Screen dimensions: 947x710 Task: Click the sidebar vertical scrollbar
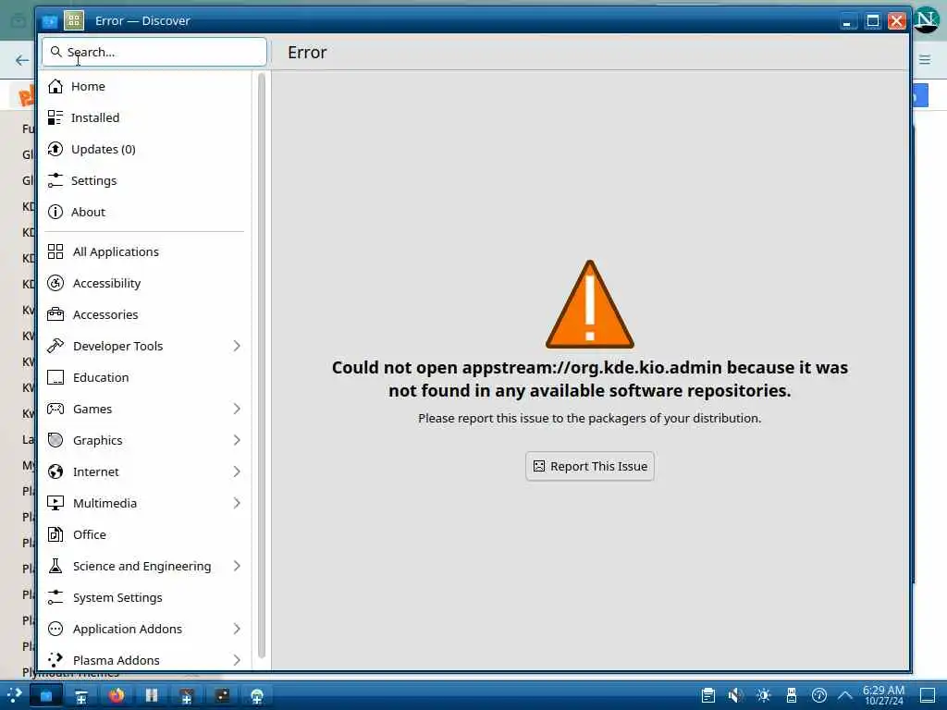pyautogui.click(x=261, y=365)
